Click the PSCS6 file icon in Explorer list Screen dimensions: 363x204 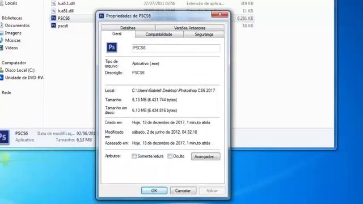tap(53, 18)
